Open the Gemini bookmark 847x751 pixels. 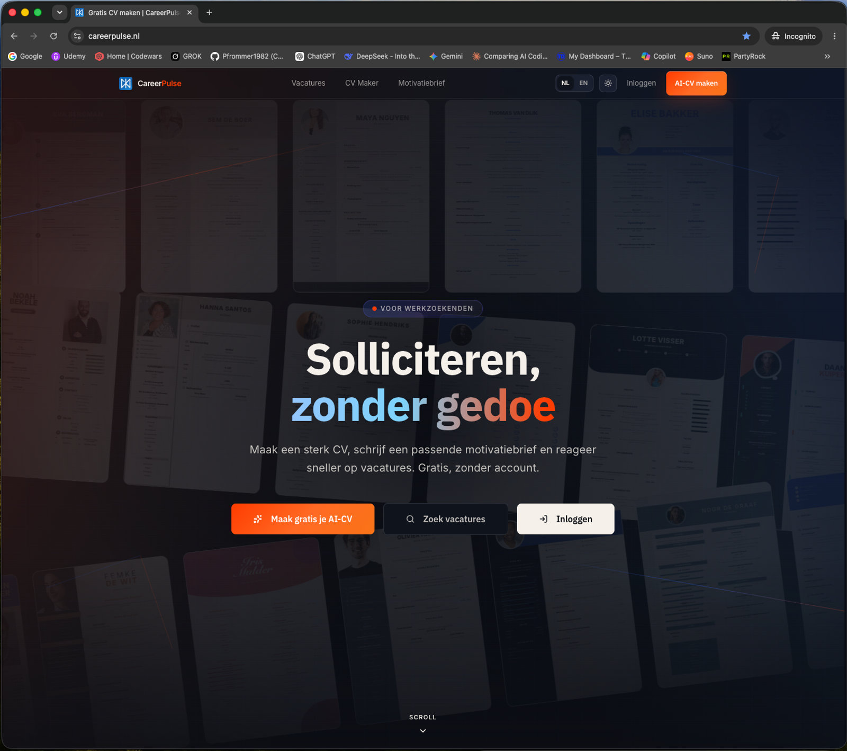point(446,56)
